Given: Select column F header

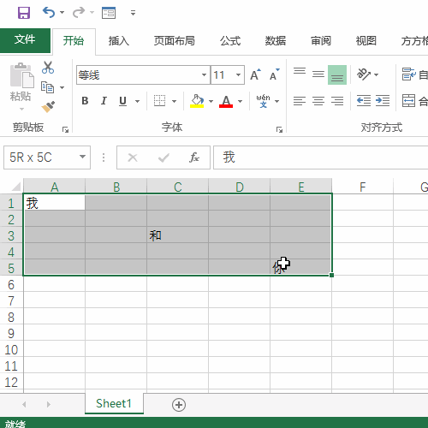Looking at the screenshot, I should (x=363, y=187).
